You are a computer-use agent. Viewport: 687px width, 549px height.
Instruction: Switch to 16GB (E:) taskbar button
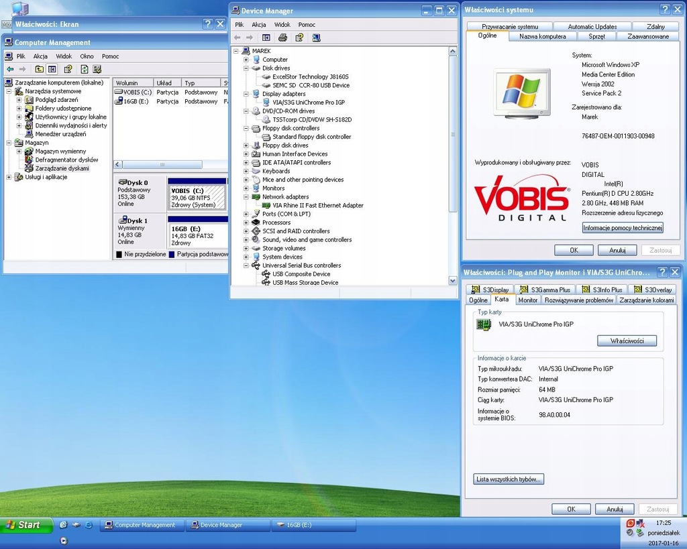[314, 525]
